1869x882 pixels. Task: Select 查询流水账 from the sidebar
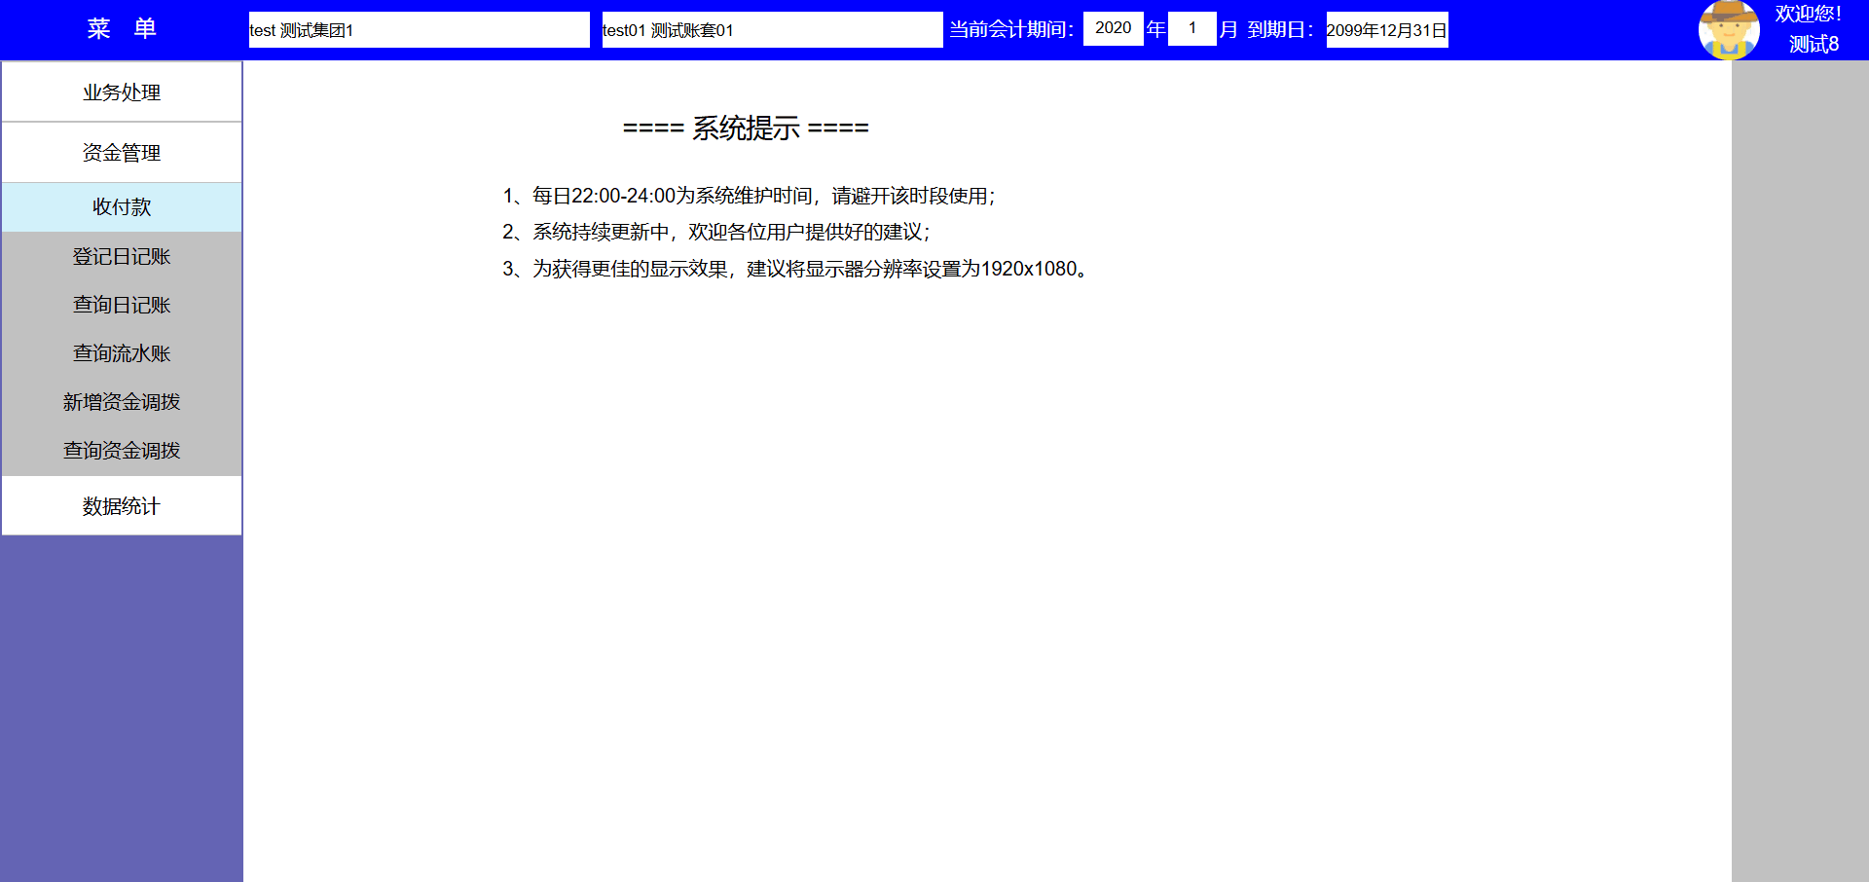(122, 353)
